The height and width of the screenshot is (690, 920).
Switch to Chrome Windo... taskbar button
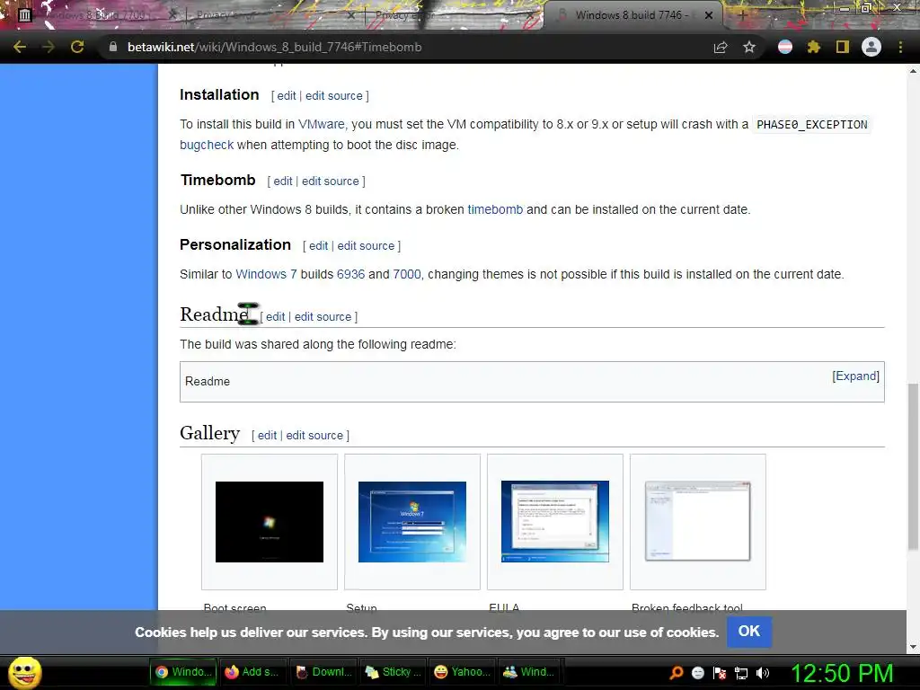pos(183,672)
